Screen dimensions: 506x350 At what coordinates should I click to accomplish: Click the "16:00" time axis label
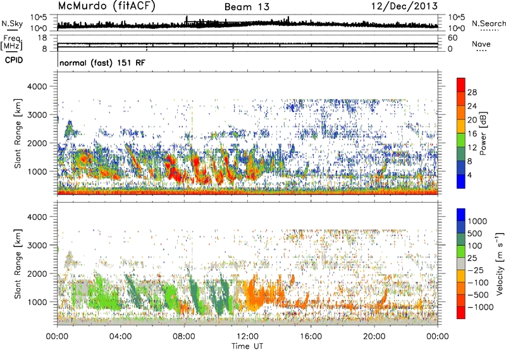pos(311,337)
